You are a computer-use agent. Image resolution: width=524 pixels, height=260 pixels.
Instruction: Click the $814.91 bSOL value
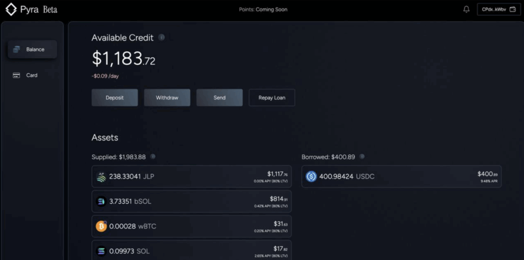[x=279, y=199]
